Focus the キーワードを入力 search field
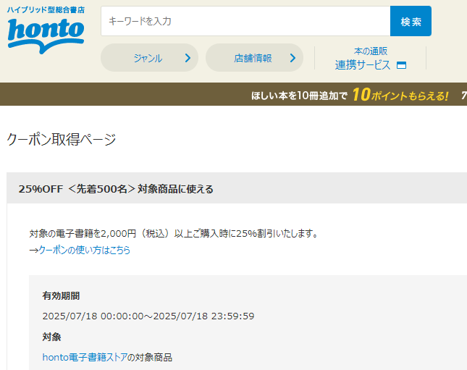 tap(245, 21)
